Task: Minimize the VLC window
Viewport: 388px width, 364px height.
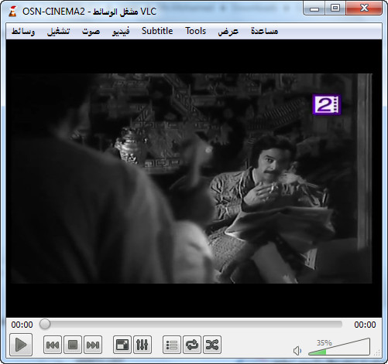Action: pyautogui.click(x=314, y=9)
